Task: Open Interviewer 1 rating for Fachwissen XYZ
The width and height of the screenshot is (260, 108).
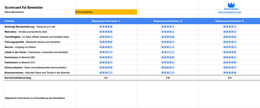Action: [x=106, y=63]
